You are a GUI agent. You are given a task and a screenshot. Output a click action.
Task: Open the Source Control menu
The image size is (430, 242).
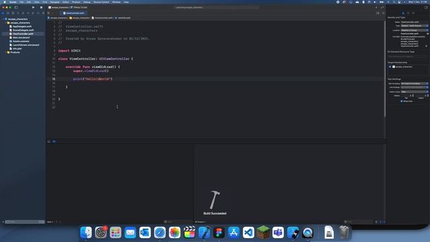[101, 2]
